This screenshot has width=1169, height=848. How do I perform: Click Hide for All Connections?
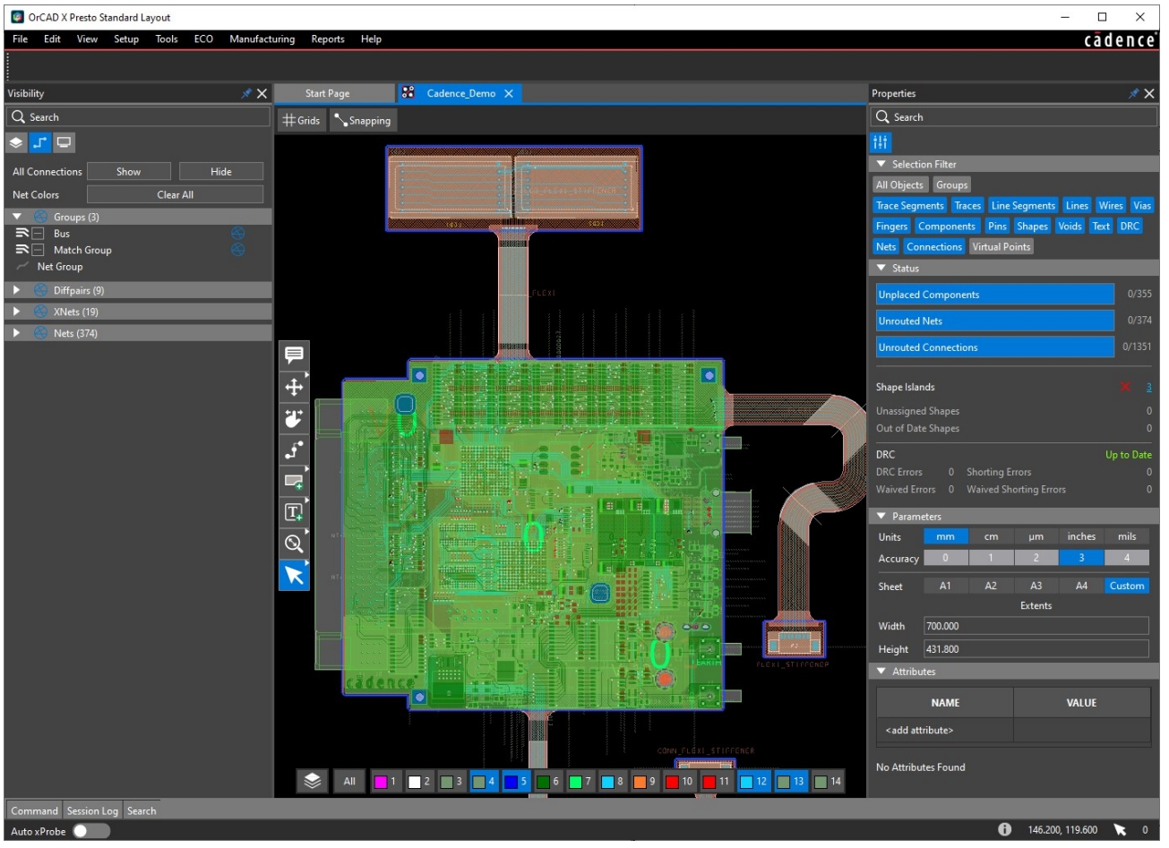click(221, 171)
